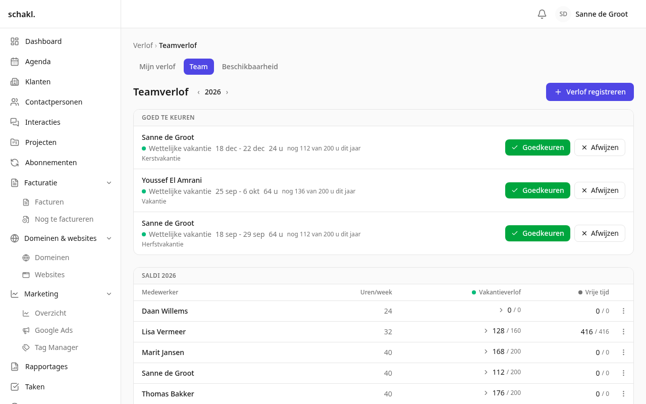Viewport: 646px width, 404px height.
Task: Expand Marit Jansen's Vakantieverlof details chevron
Action: pyautogui.click(x=486, y=351)
